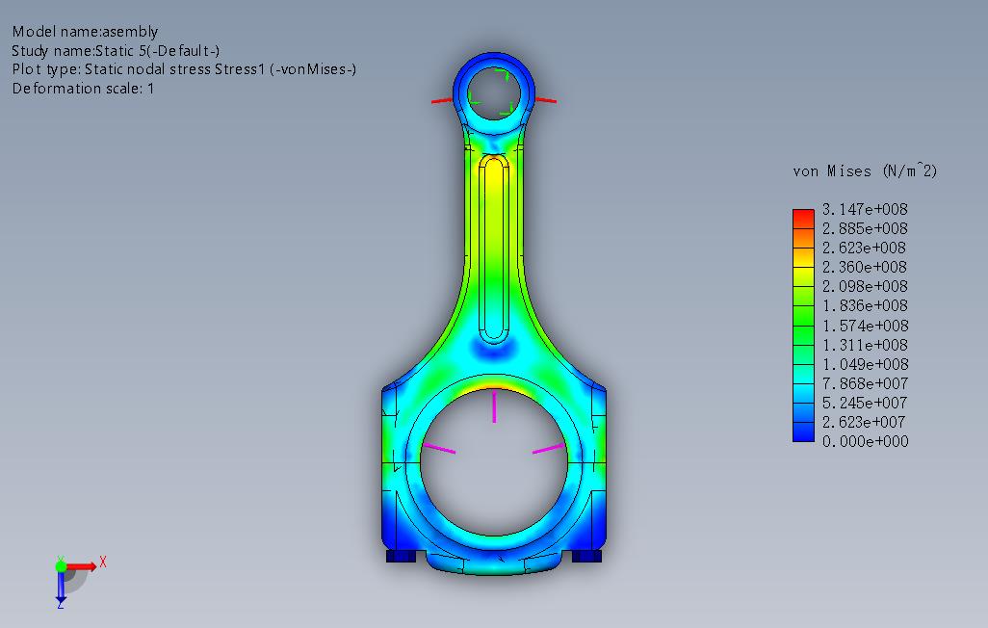Viewport: 988px width, 628px height.
Task: Click the right bolt head at the rod cap
Action: (586, 556)
